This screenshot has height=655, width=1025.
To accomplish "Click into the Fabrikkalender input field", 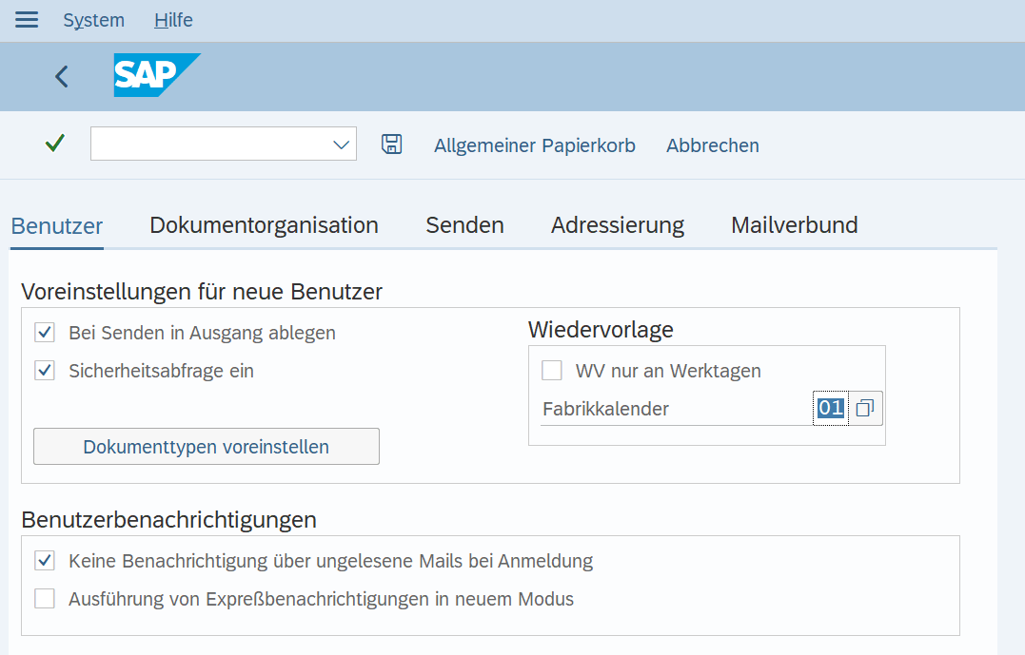I will (x=831, y=408).
